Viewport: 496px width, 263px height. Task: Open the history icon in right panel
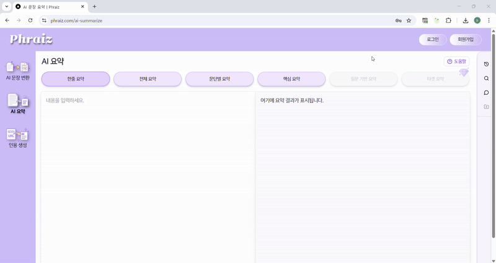[x=486, y=65]
